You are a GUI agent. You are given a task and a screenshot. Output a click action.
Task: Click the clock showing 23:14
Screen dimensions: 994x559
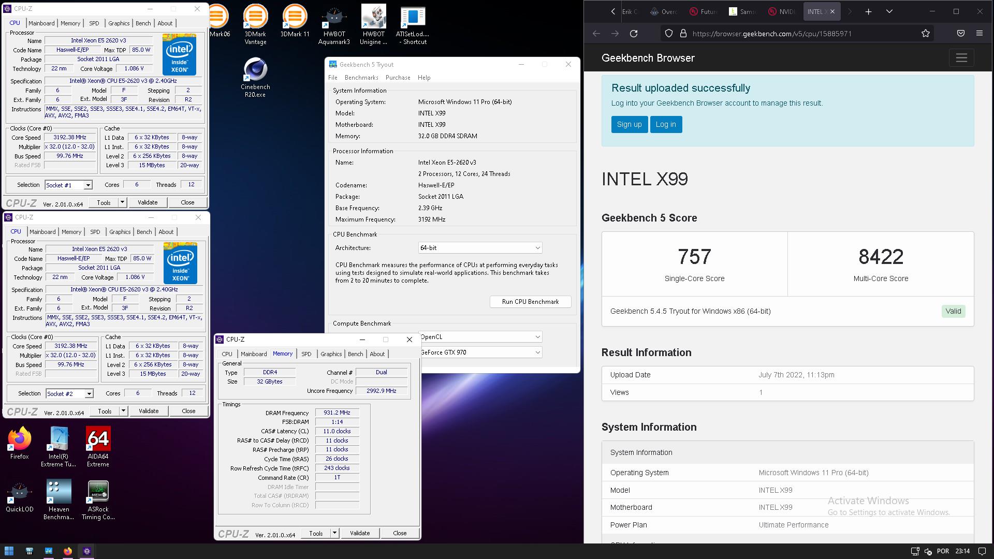click(962, 551)
